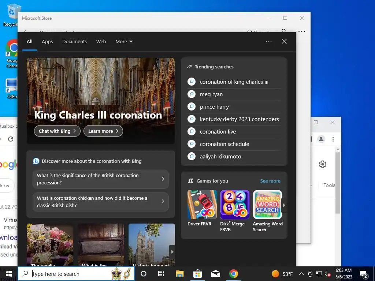Screen dimensions: 375x281
Task: Open Windows Start menu
Action: [x=9, y=274]
